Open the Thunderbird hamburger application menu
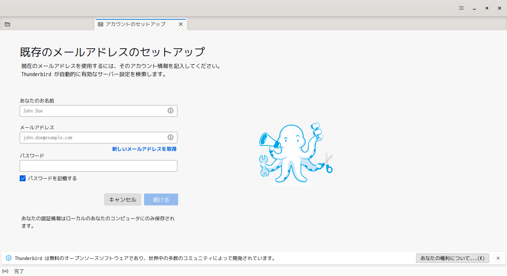 point(461,8)
